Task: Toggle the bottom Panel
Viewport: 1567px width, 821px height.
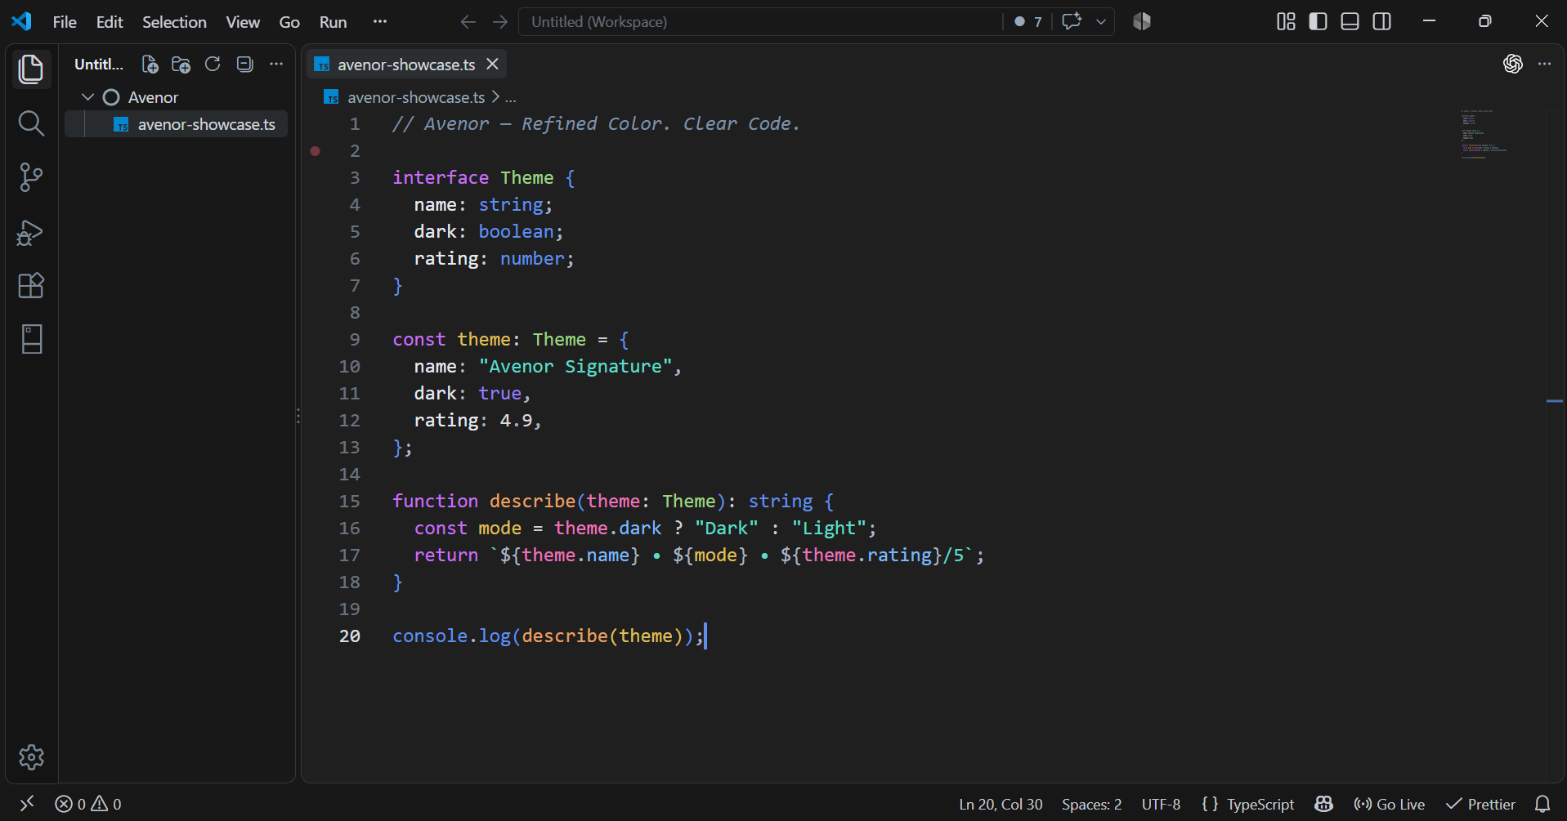Action: pyautogui.click(x=1350, y=21)
